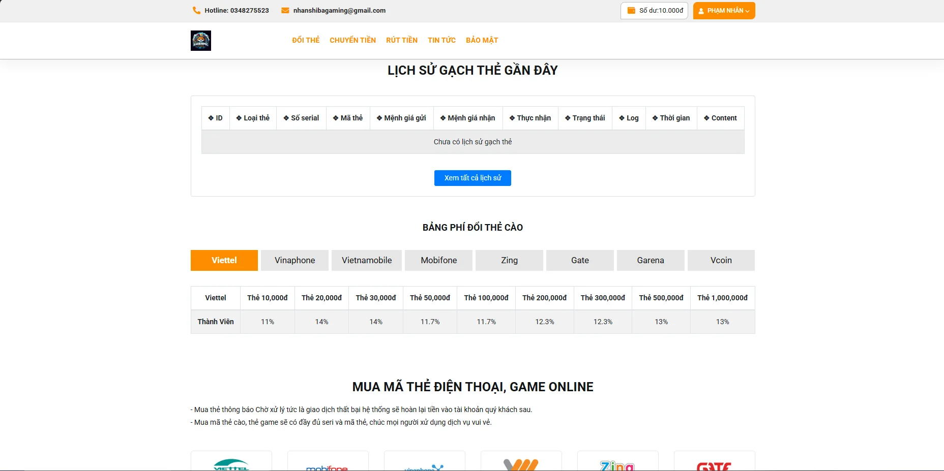This screenshot has width=944, height=471.
Task: Sort by Thực nhận column header
Action: [530, 118]
